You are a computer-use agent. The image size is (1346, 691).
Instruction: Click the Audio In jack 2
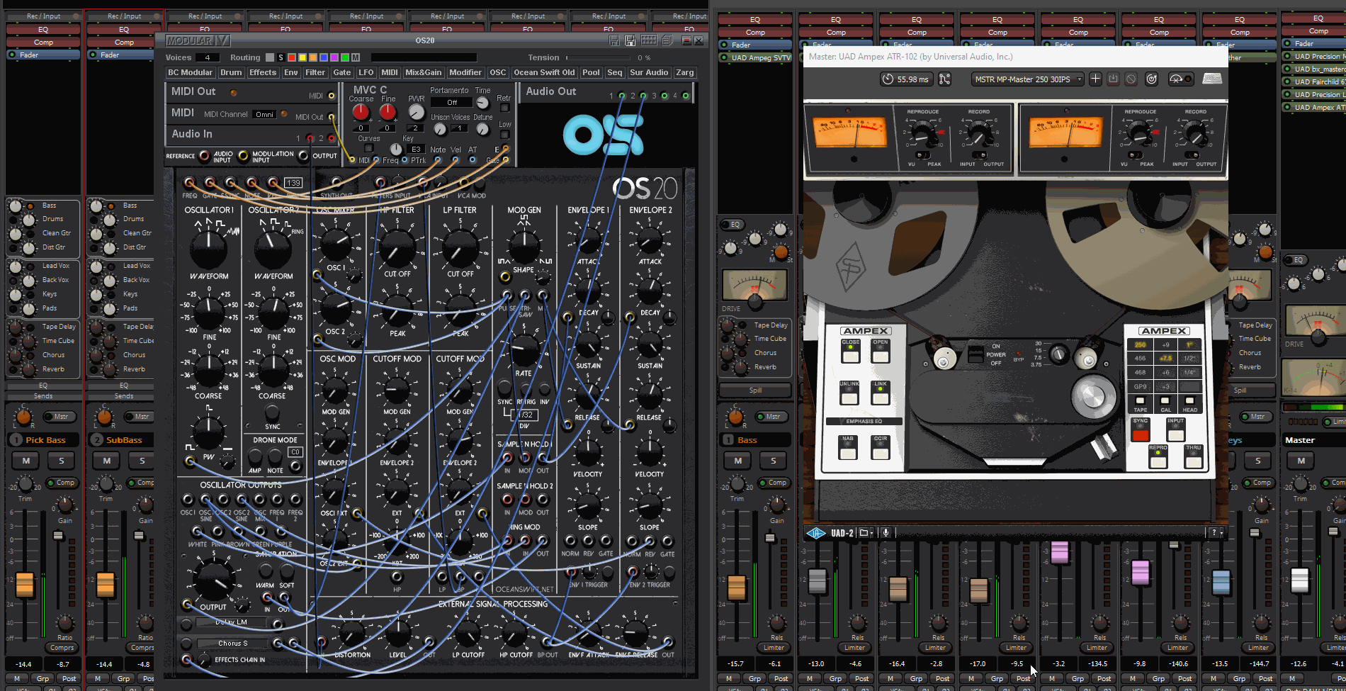[x=332, y=138]
